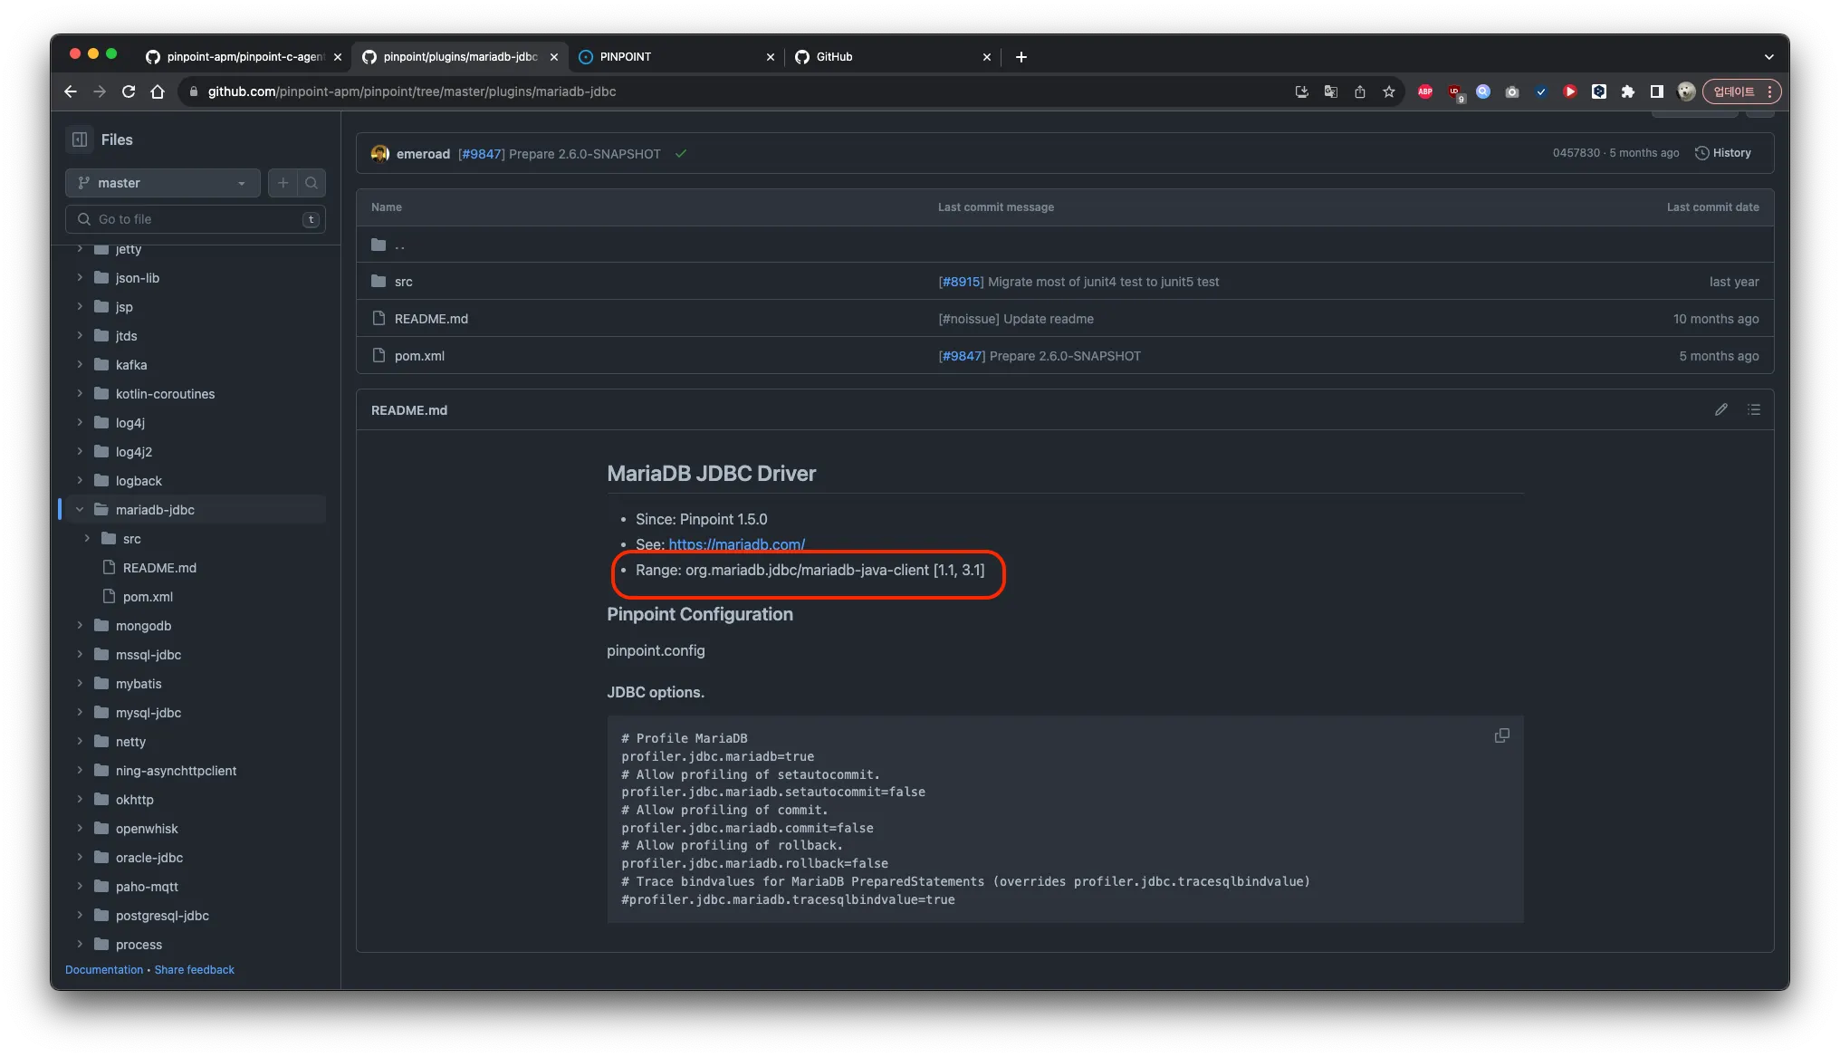Expand the kafka folder chevron

pyautogui.click(x=80, y=365)
